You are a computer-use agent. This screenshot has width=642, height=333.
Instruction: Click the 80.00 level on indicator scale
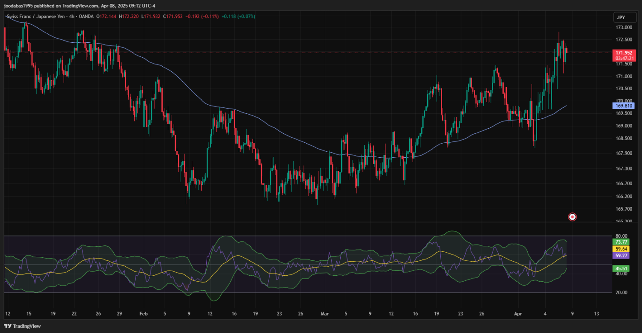621,236
